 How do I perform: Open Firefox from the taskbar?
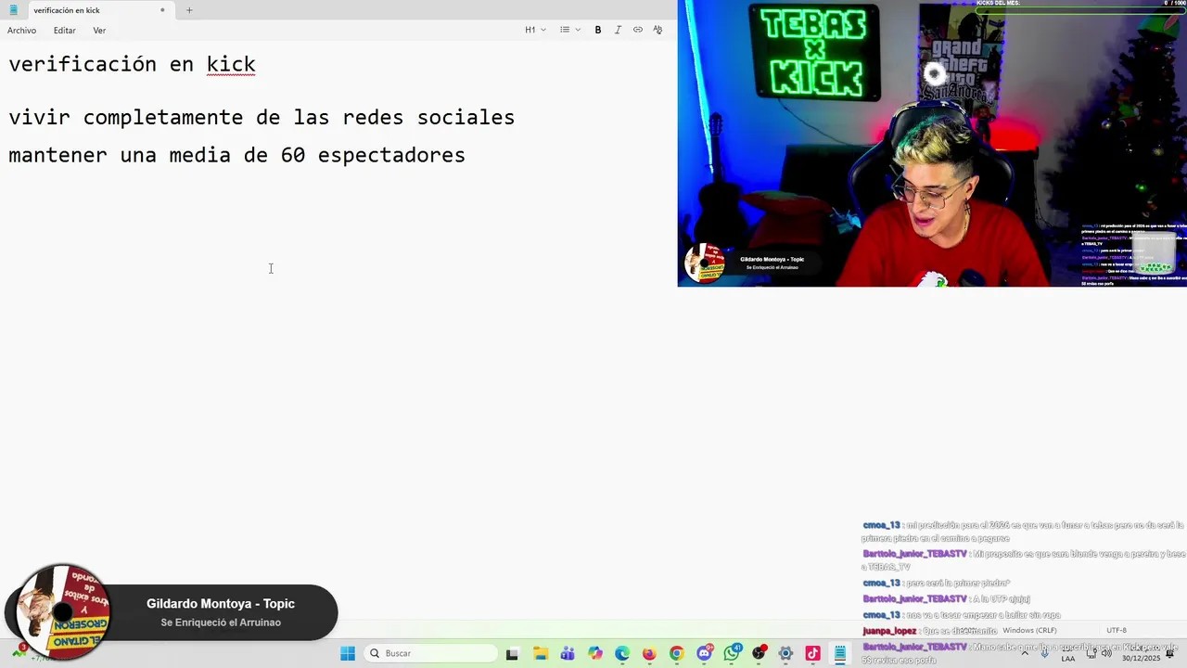(649, 653)
